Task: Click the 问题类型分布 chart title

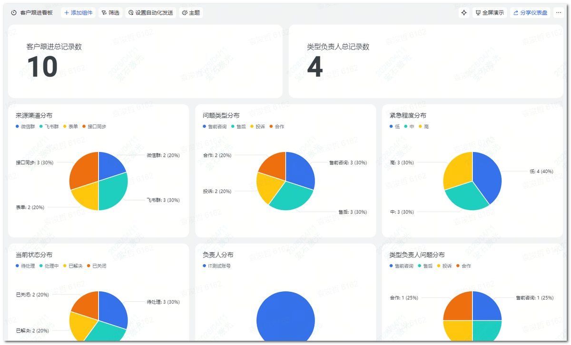Action: click(221, 115)
